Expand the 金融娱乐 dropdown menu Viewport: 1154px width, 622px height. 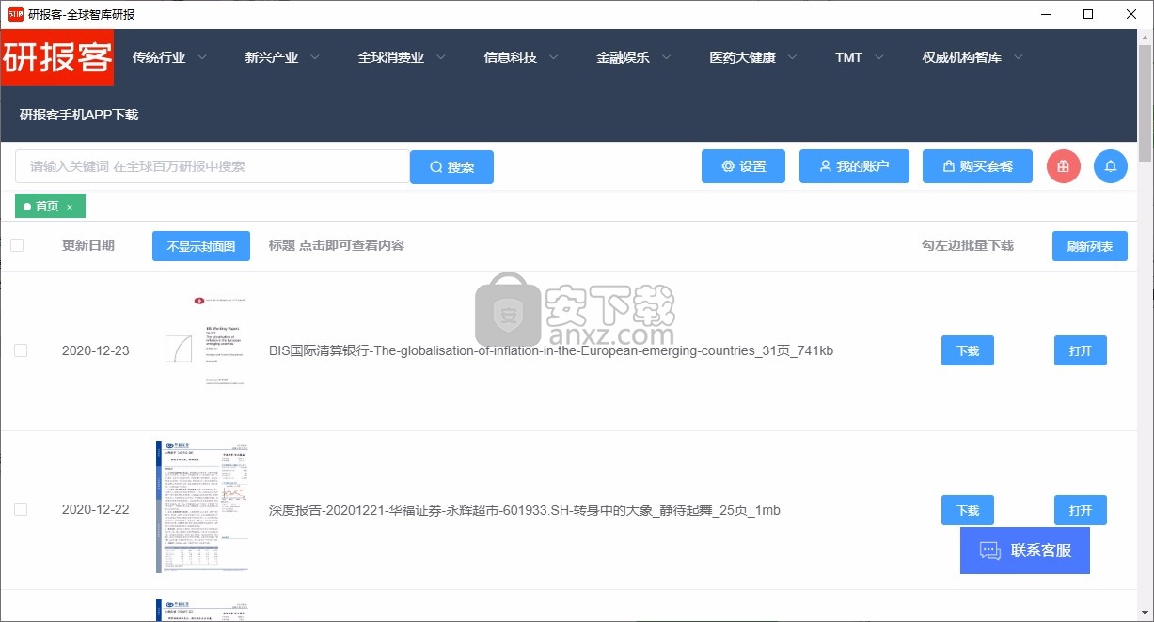[634, 57]
